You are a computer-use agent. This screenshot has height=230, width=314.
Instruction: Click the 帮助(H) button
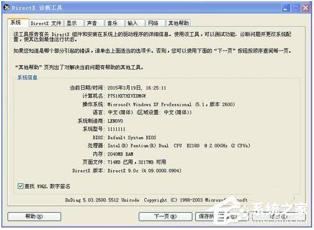(34, 216)
